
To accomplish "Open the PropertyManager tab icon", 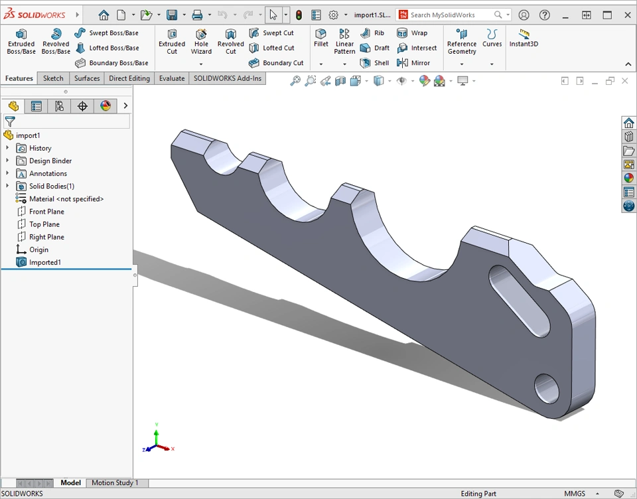I will click(36, 106).
